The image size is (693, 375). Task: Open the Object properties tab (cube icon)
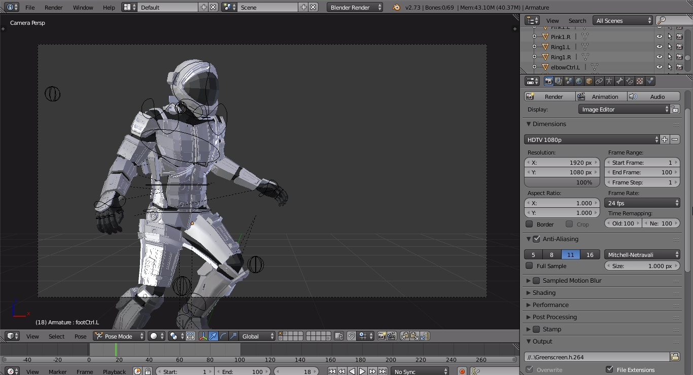tap(589, 81)
